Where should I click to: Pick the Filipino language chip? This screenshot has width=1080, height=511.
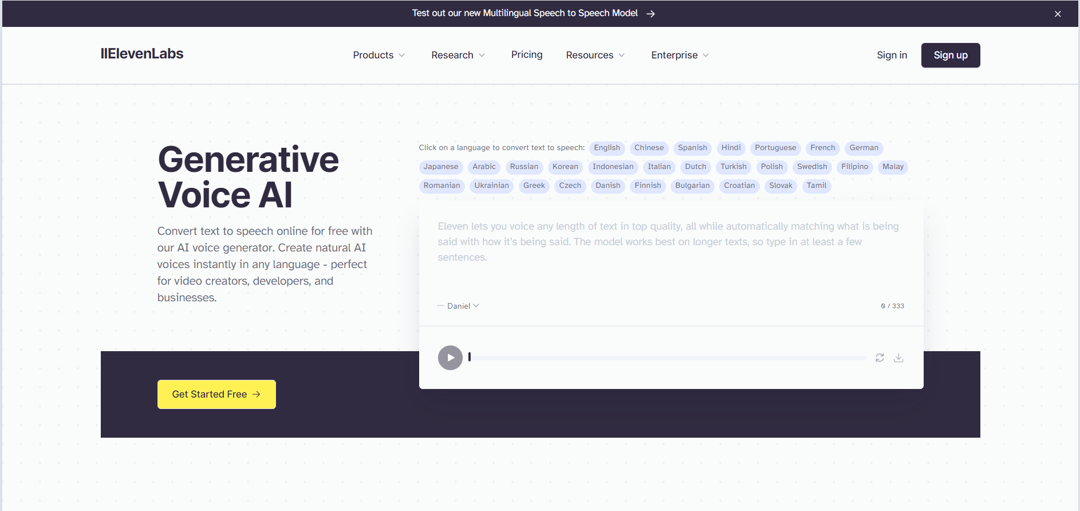pos(855,167)
